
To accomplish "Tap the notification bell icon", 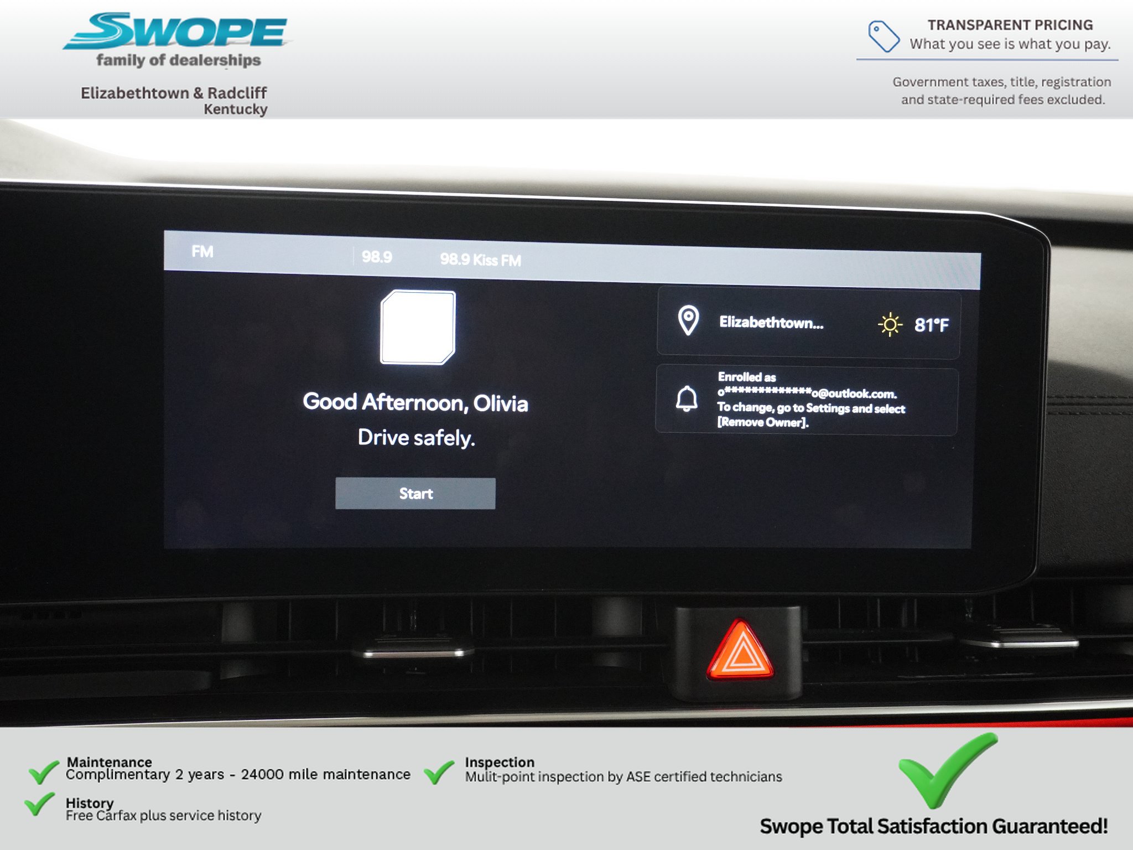I will pos(687,399).
